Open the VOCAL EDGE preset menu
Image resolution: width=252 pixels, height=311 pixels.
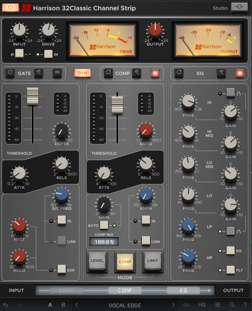(125, 305)
